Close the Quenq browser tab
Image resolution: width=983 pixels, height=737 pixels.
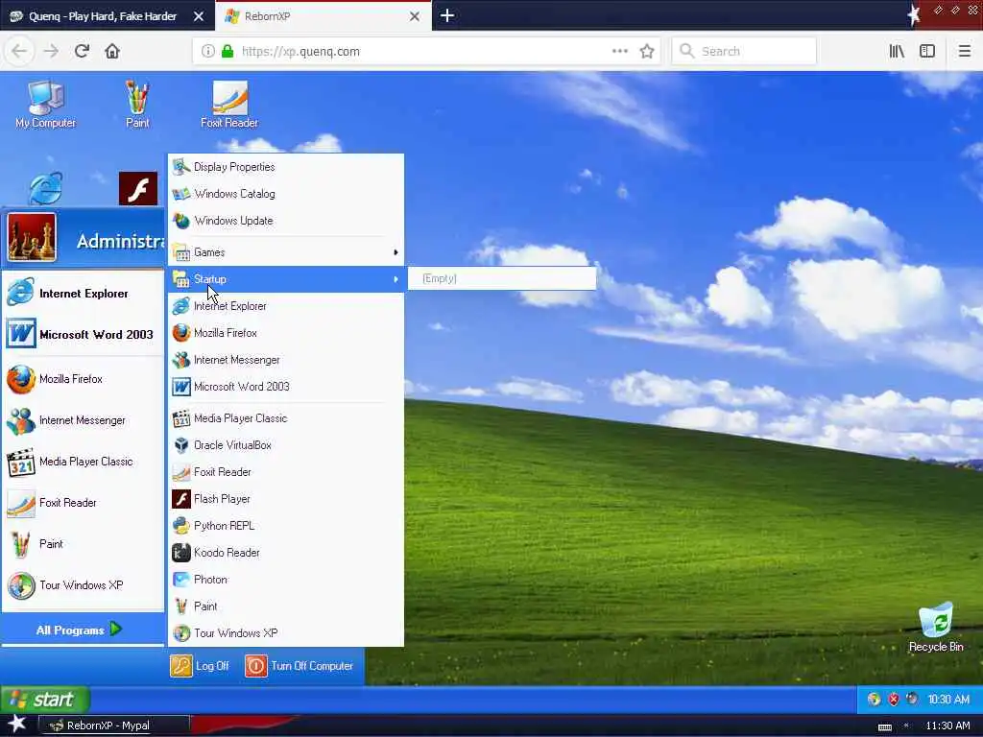(x=199, y=16)
